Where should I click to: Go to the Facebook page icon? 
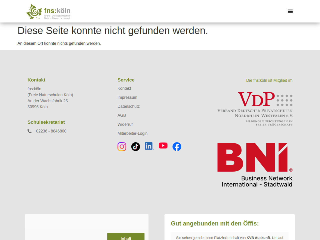[x=177, y=146]
